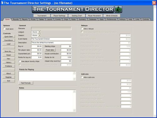Click the Event Name input field
Viewport: 157px width, 118px height.
51,39
